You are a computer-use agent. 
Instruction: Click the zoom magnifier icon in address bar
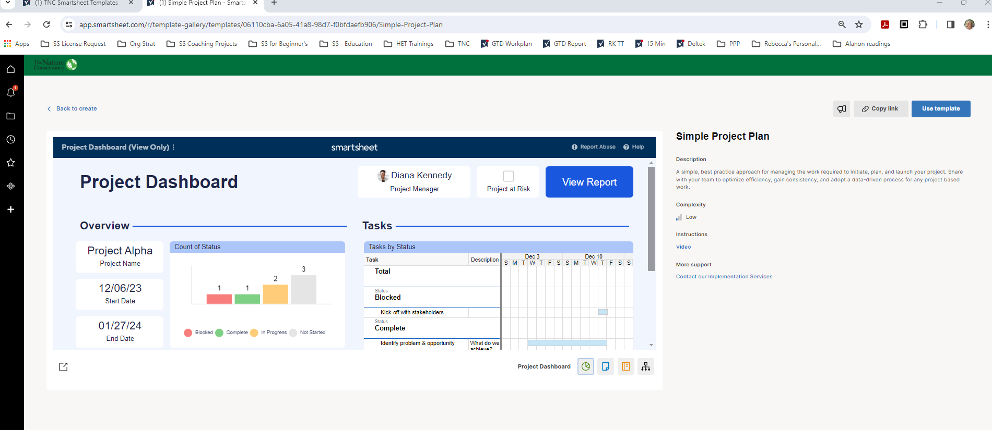click(842, 24)
